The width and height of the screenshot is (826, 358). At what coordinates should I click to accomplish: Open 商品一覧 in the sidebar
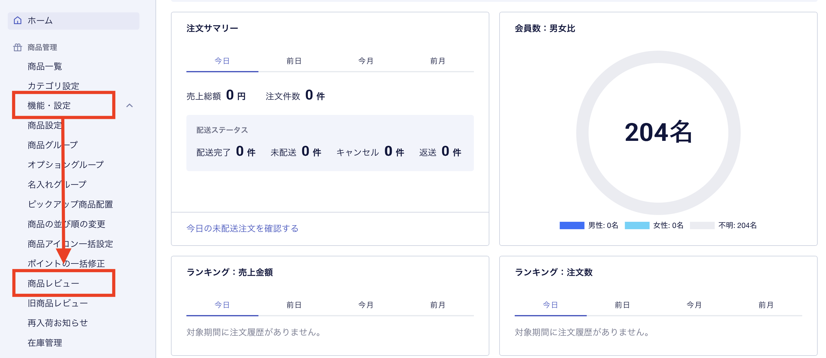[x=45, y=66]
